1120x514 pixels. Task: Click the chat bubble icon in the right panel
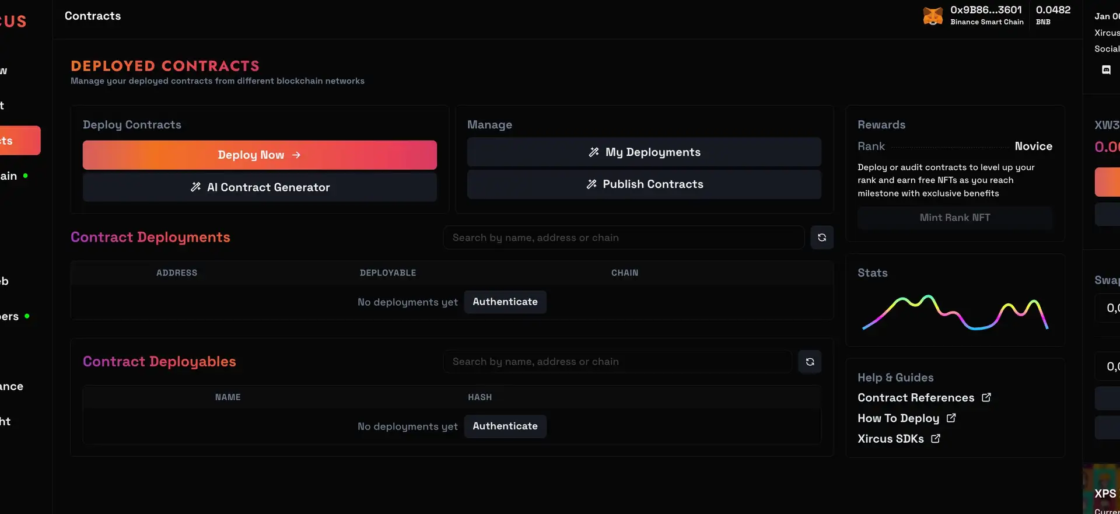pos(1106,70)
